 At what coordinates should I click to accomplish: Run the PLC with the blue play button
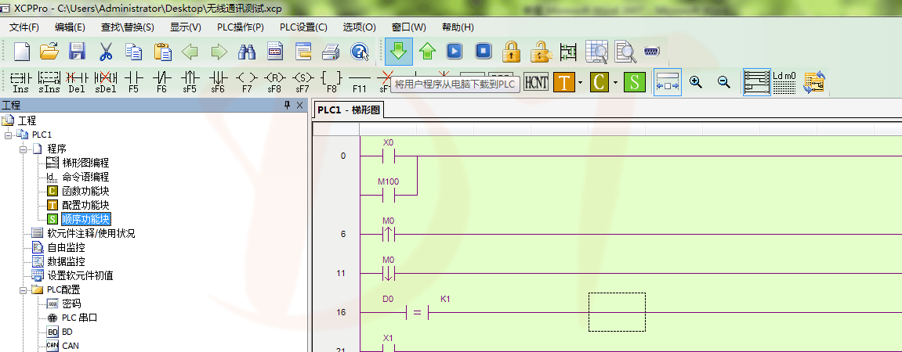click(x=455, y=52)
